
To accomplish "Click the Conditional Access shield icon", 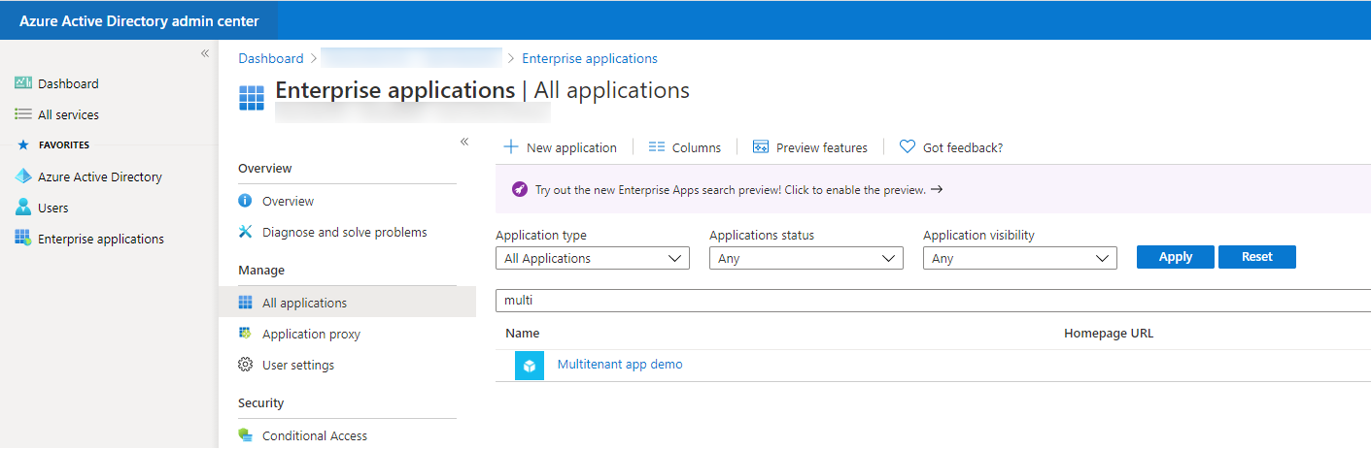I will [x=245, y=435].
